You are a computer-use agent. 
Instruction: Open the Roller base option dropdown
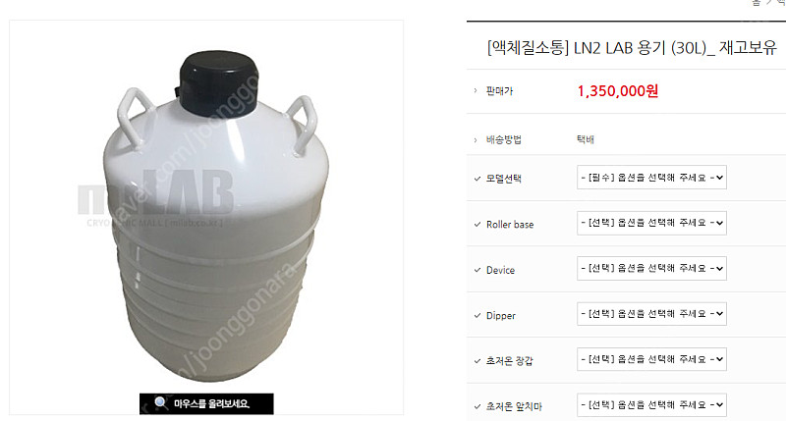(x=651, y=223)
